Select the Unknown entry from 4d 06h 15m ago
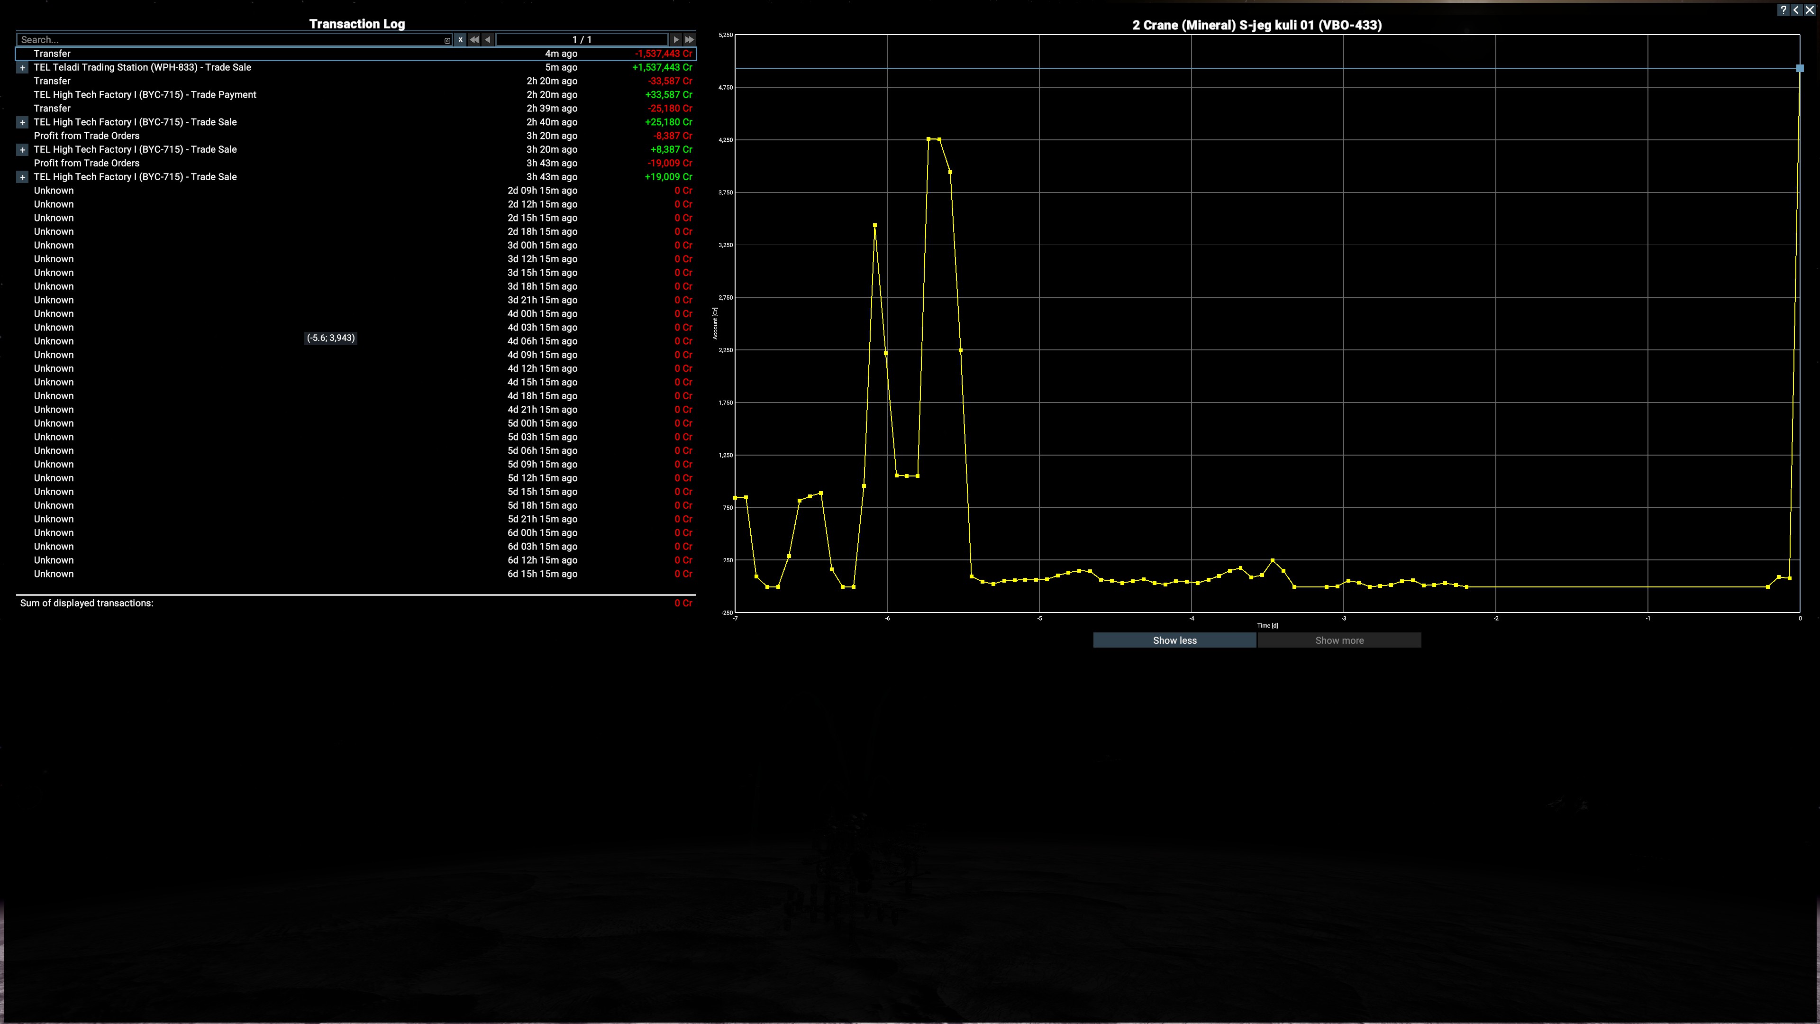Screen dimensions: 1820x1024 (x=356, y=341)
